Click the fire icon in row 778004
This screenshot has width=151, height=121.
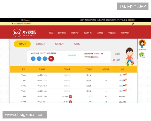tap(125, 74)
